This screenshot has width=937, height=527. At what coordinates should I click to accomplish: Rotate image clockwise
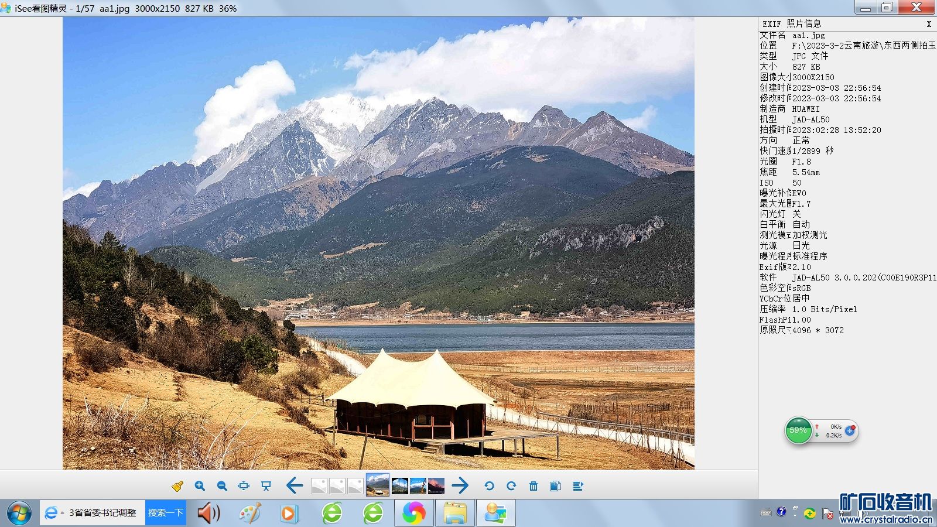pos(511,486)
